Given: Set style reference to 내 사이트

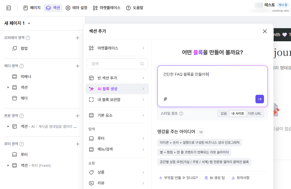Looking at the screenshot, I should tap(238, 114).
